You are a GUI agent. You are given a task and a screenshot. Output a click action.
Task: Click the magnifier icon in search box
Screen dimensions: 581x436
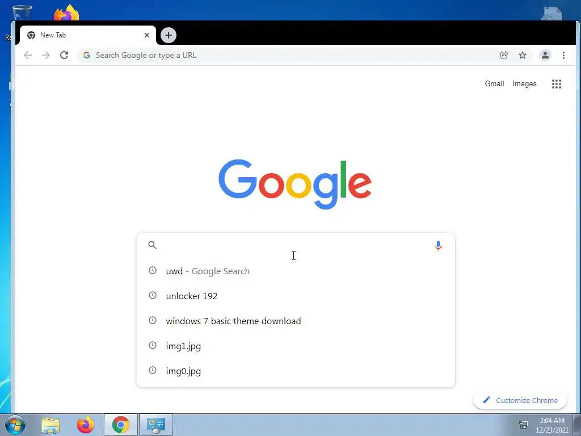pyautogui.click(x=152, y=245)
